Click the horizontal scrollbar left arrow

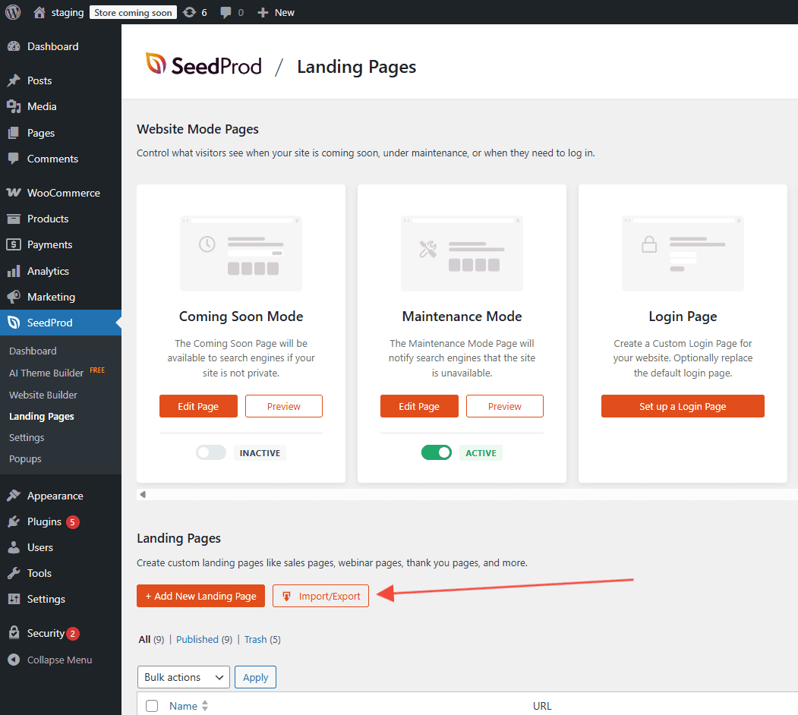point(143,494)
